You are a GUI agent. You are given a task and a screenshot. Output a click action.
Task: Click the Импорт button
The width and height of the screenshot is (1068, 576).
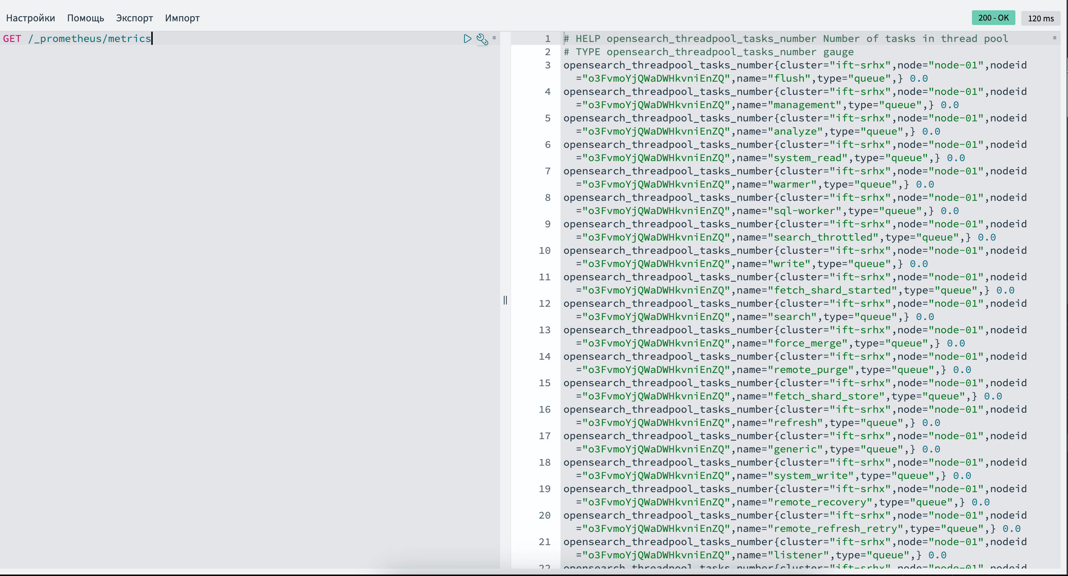(x=182, y=18)
